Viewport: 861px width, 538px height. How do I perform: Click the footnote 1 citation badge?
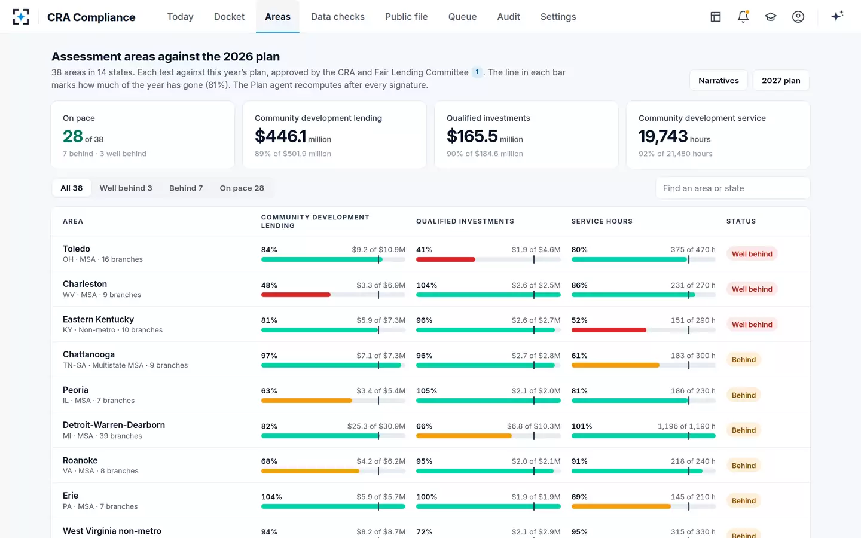point(477,72)
